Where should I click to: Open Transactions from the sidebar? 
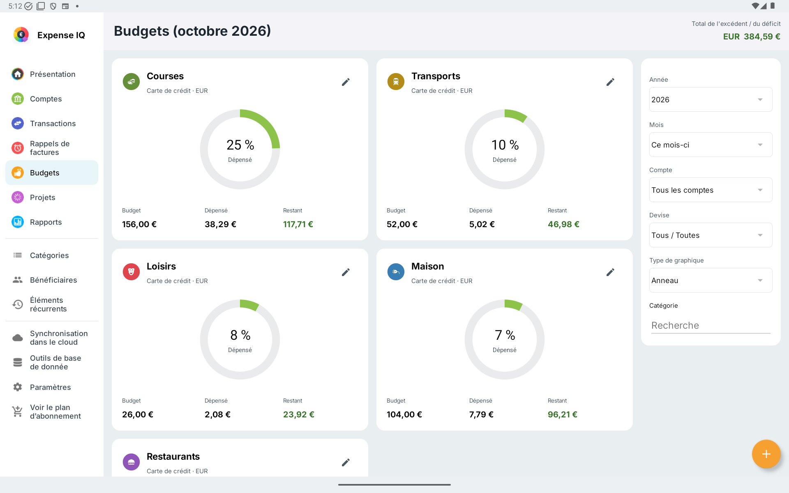pyautogui.click(x=52, y=123)
